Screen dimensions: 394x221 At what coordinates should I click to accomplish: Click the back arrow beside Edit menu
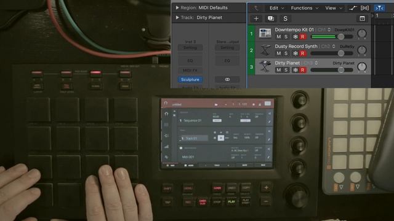point(256,8)
